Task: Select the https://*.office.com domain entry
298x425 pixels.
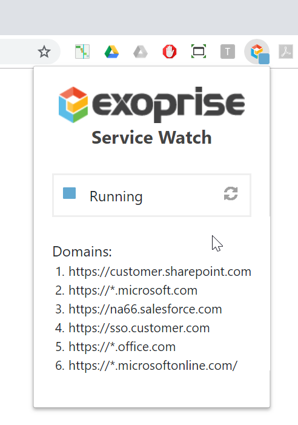Action: (122, 347)
